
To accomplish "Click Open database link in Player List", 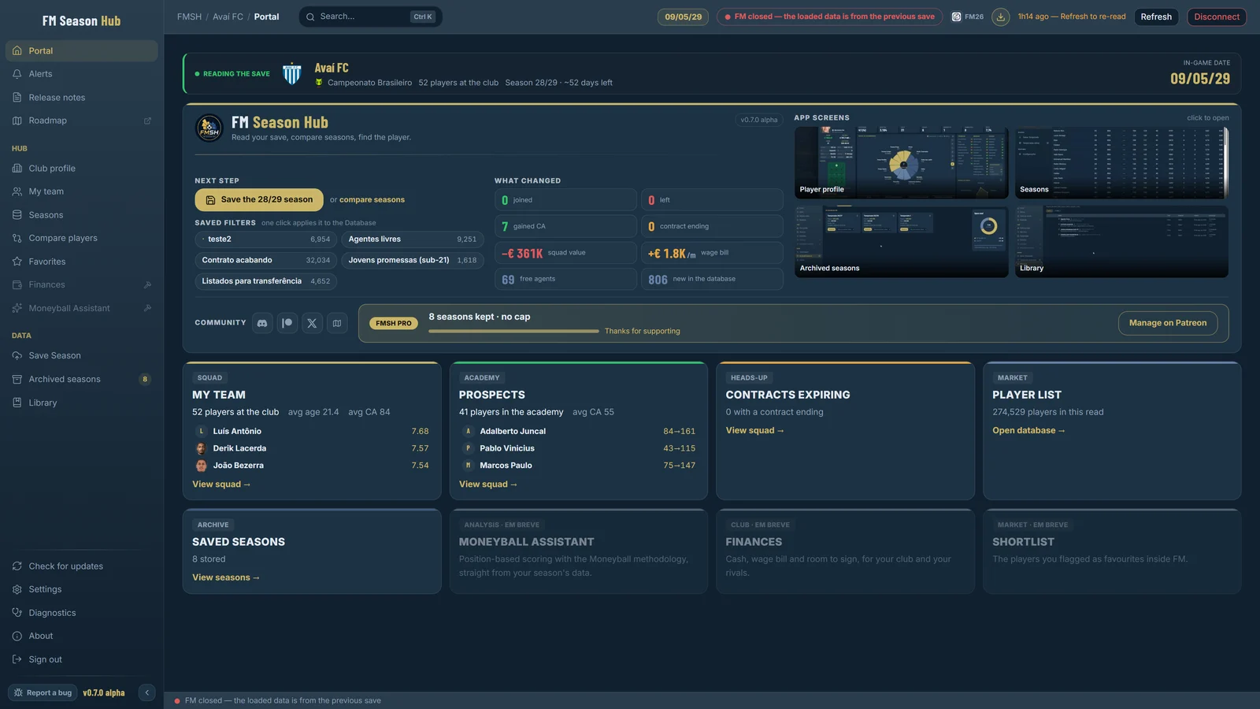I will tap(1028, 431).
